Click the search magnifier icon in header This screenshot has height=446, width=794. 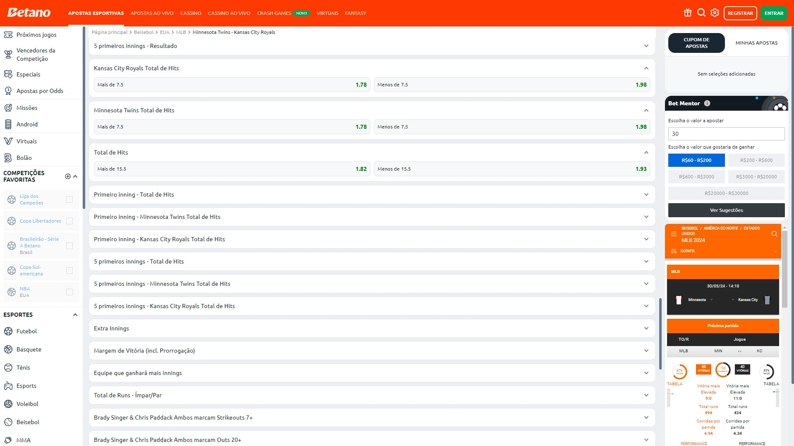coord(701,13)
